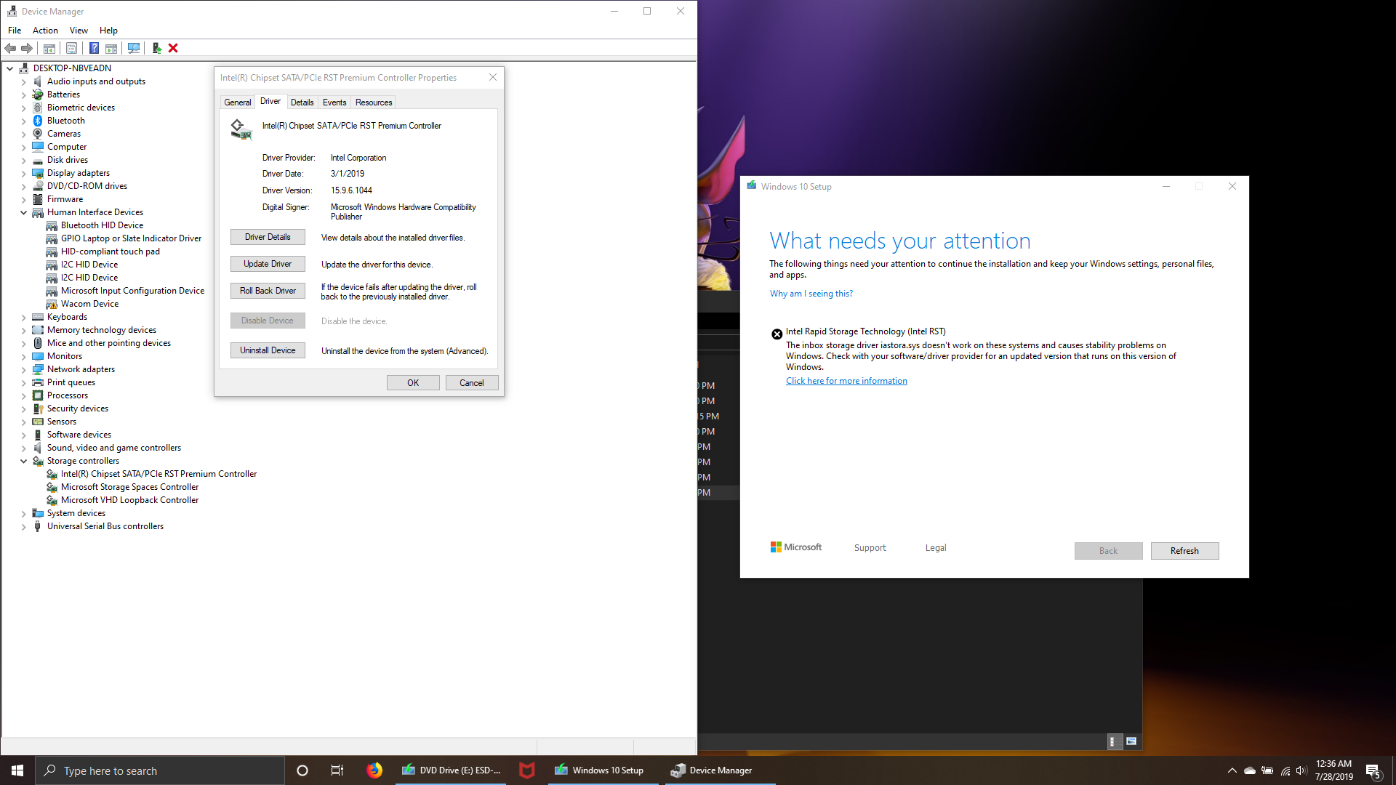Click the red X uninstall device toolbar icon
Viewport: 1396px width, 785px height.
coord(173,48)
